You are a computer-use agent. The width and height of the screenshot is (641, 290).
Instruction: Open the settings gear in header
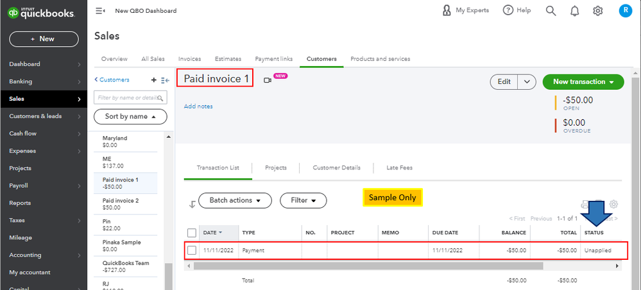[598, 11]
